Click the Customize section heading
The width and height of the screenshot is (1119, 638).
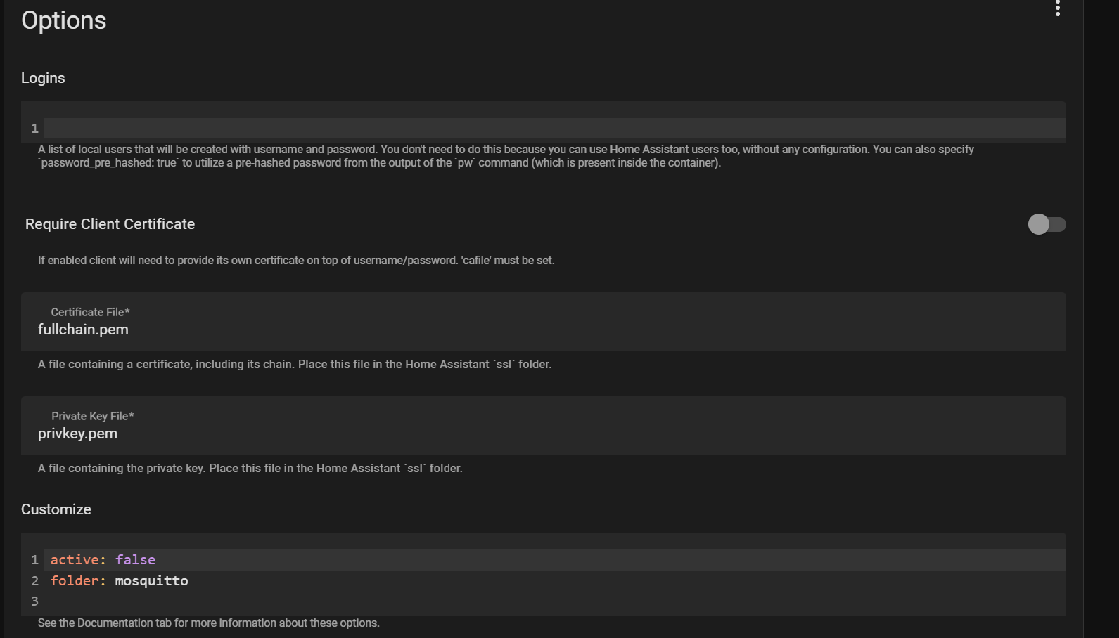tap(56, 509)
